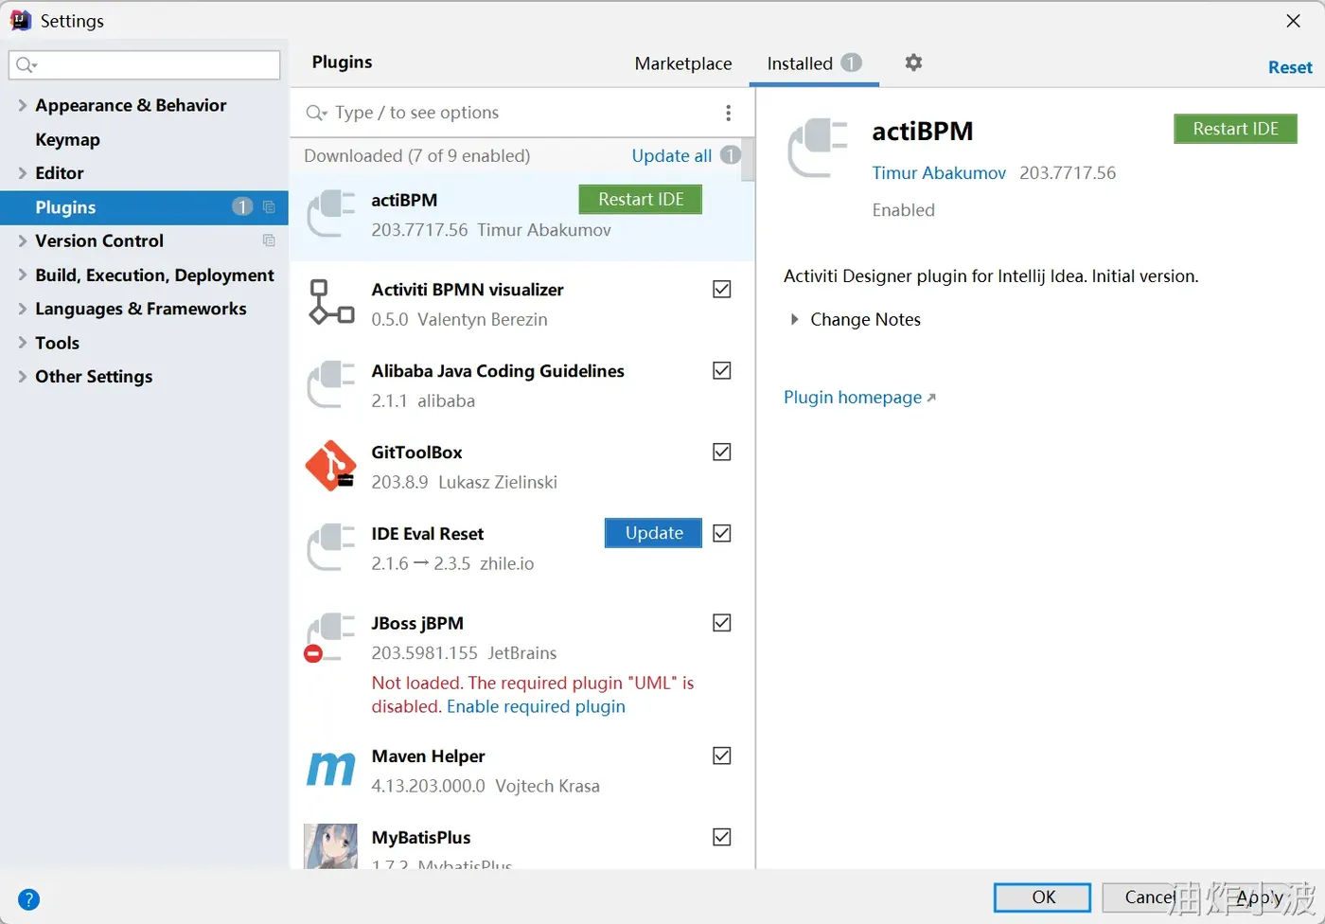
Task: Click the copy icon next to Version Control
Action: 269,240
